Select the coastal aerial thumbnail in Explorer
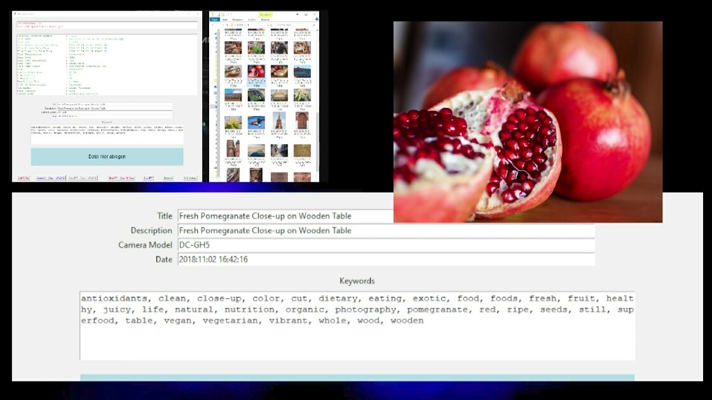Screen dimensions: 712x400 coord(256,150)
